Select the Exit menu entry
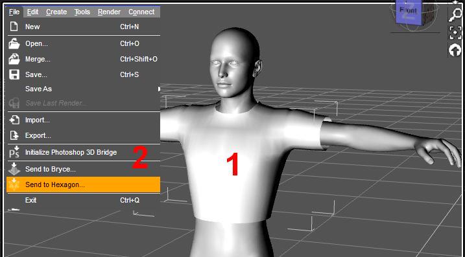Image resolution: width=465 pixels, height=257 pixels. pos(83,200)
